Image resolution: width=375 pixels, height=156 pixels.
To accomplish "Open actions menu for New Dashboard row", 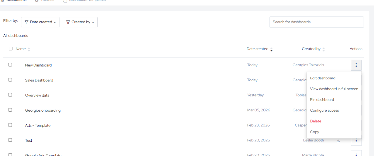I will coord(356,65).
